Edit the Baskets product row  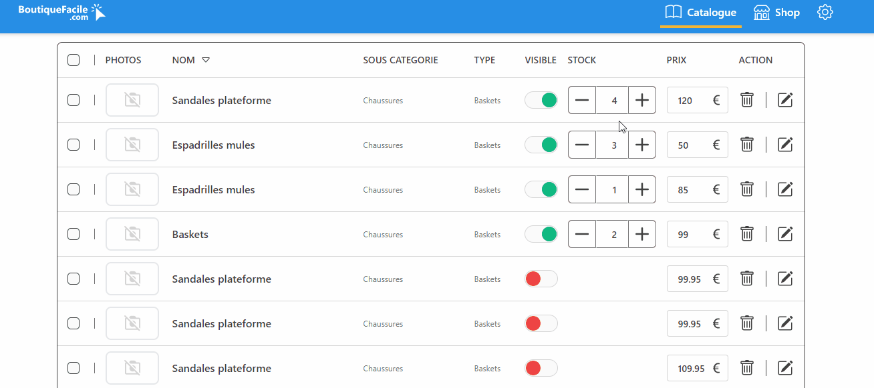point(786,234)
